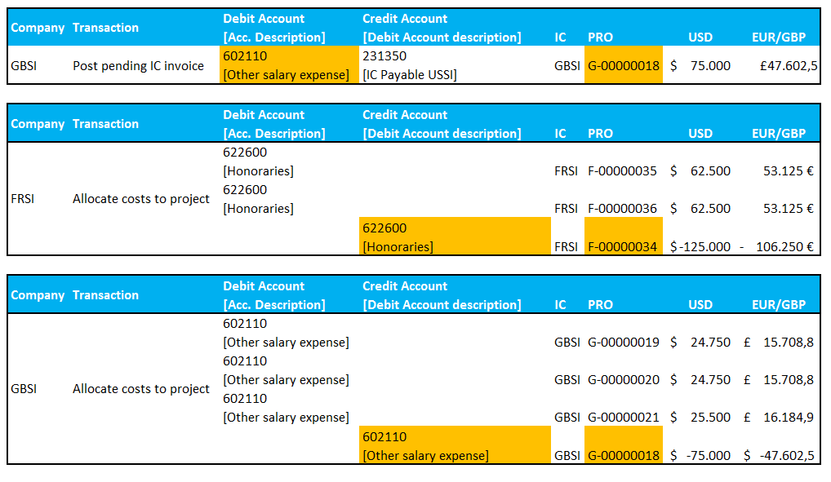Click the G-00000020 PRO cell
Image resolution: width=831 pixels, height=482 pixels.
tap(623, 380)
